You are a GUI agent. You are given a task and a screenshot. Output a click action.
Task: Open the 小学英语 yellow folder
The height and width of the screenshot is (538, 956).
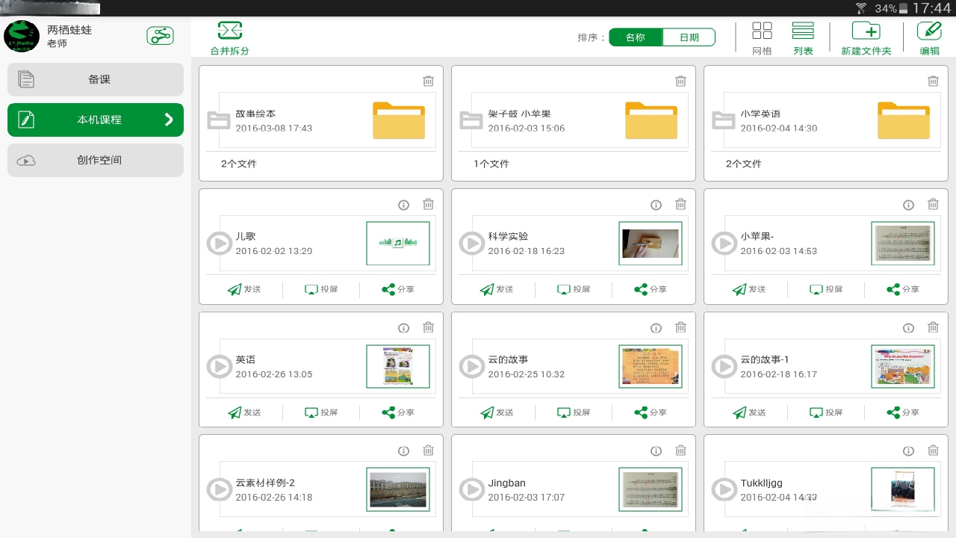[x=904, y=120]
